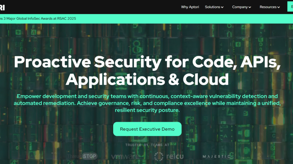Click the VMware logo
293x164 pixels.
point(125,157)
